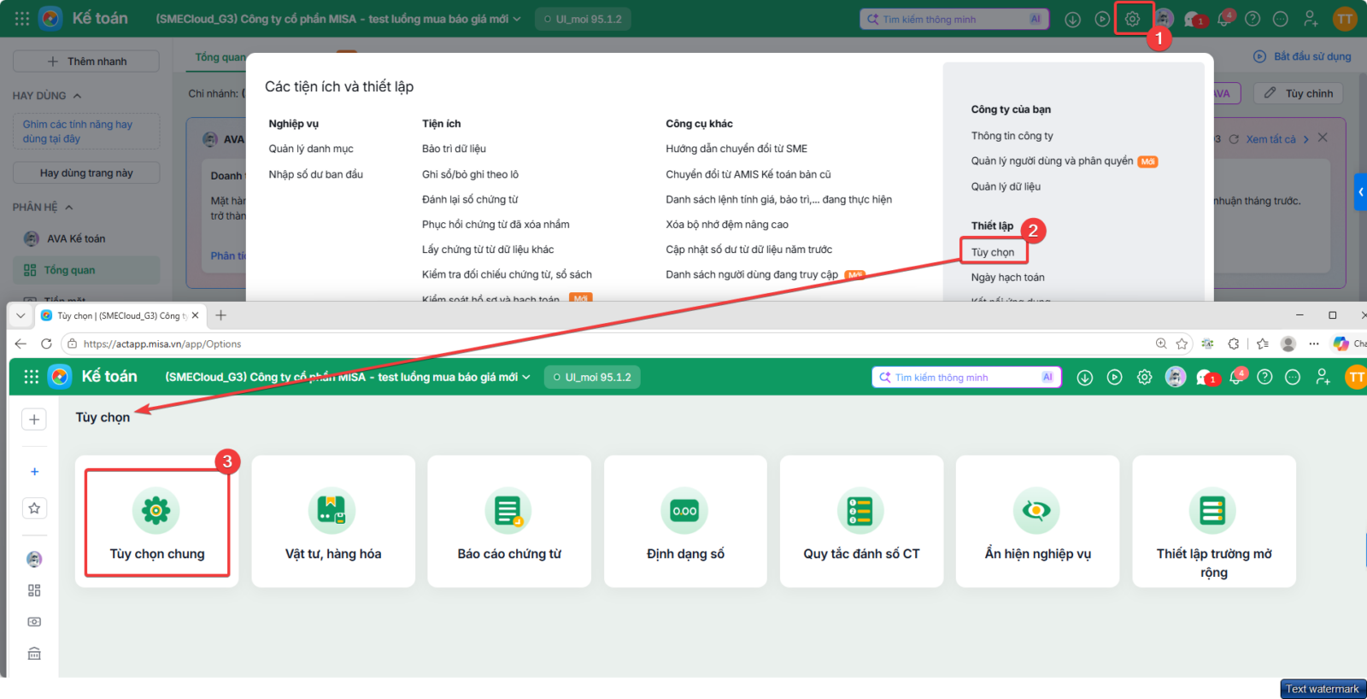The height and width of the screenshot is (699, 1367).
Task: Click the Thêm nhanh button
Action: (x=86, y=62)
